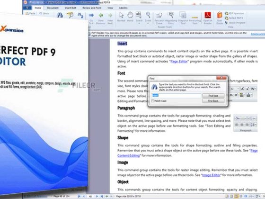Viewport: 265px width, 199px height.
Task: Click the Undo button in ribbon
Action: coord(44,13)
